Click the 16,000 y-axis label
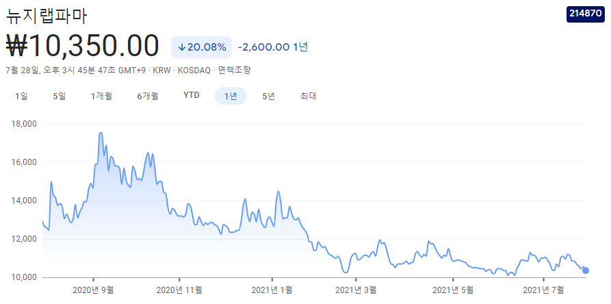 tap(25, 162)
